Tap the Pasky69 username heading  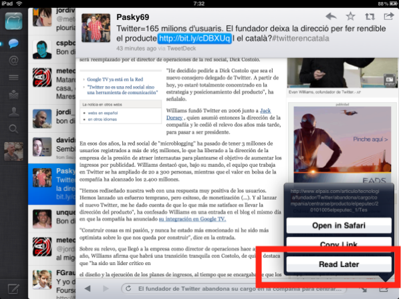[x=133, y=17]
